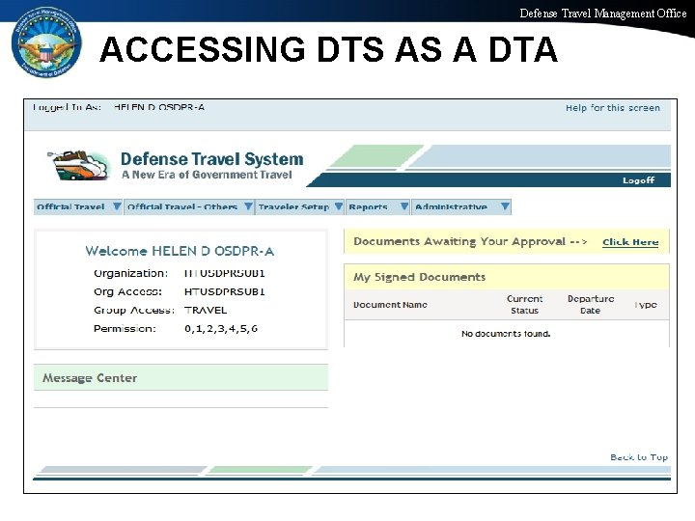Click the Logoff link

[638, 180]
